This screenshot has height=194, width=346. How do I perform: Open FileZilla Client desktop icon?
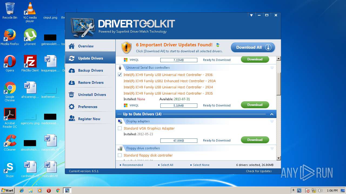[30, 64]
